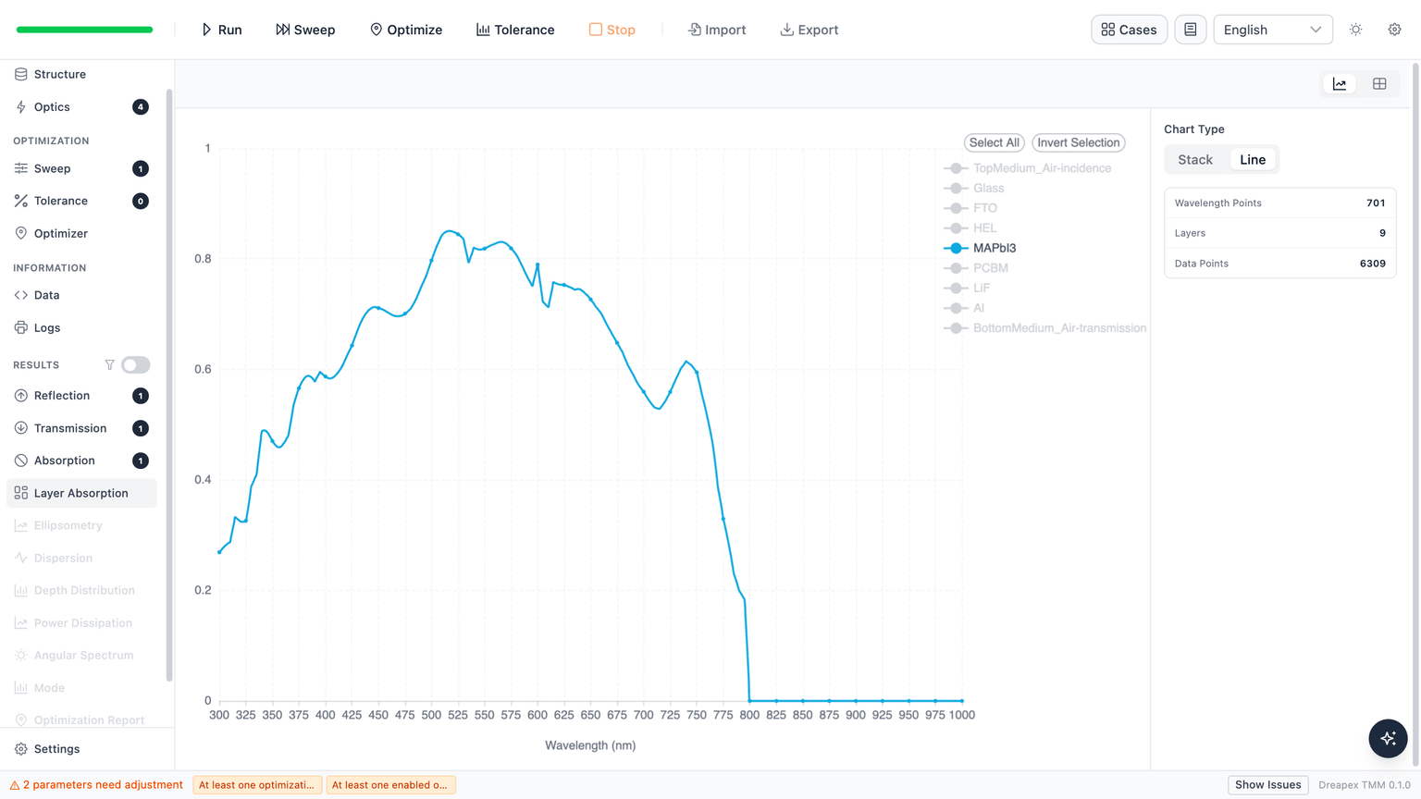Show FTO series in legend

[x=970, y=208]
